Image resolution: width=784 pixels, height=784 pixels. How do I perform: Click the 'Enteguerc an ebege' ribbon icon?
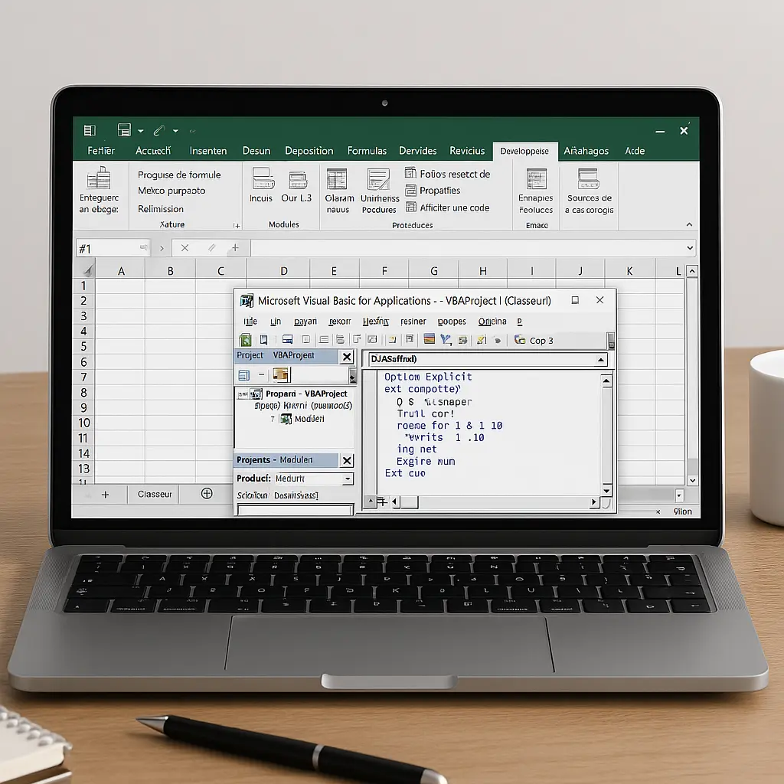(x=99, y=178)
